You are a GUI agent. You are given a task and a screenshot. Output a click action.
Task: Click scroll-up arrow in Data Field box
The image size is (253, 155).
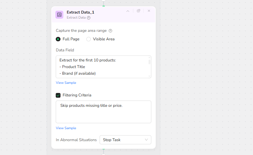coord(149,58)
